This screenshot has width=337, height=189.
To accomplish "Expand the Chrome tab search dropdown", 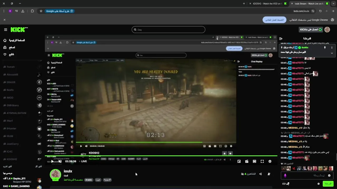I will 334,4.
